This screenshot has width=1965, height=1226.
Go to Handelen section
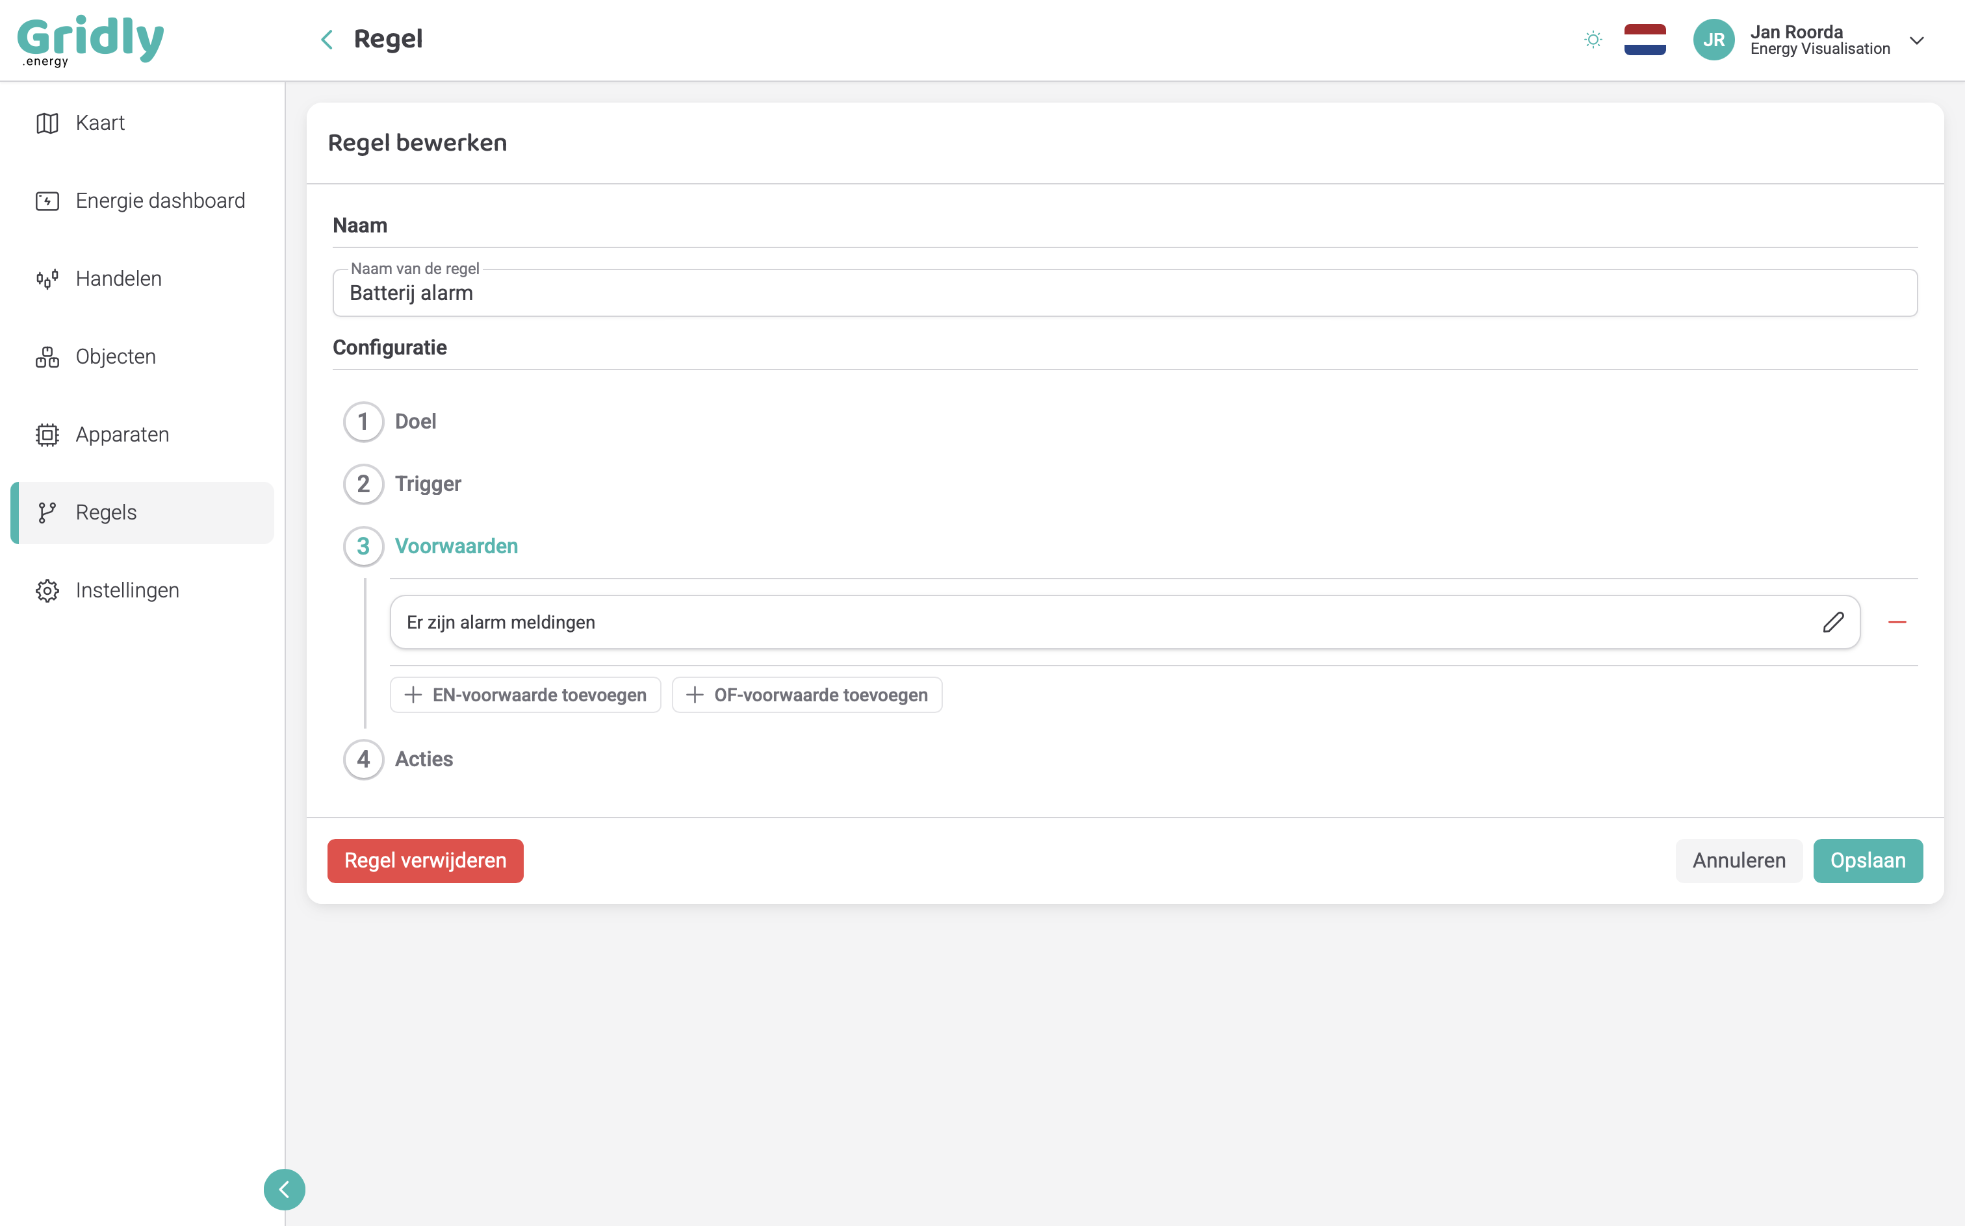[118, 279]
